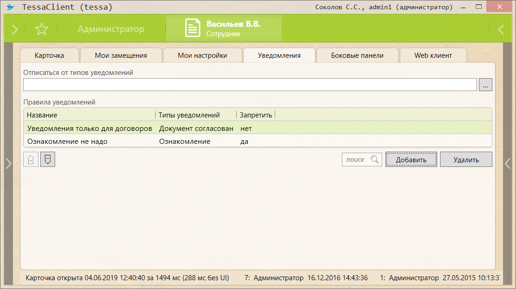Click the Васильев В.В. document card icon
Image resolution: width=516 pixels, height=289 pixels.
coord(193,28)
